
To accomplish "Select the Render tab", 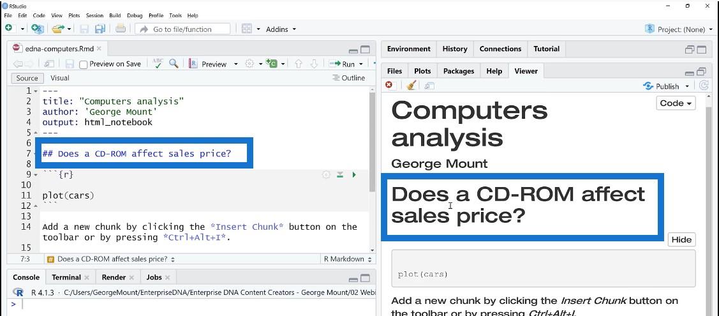I will pyautogui.click(x=114, y=277).
